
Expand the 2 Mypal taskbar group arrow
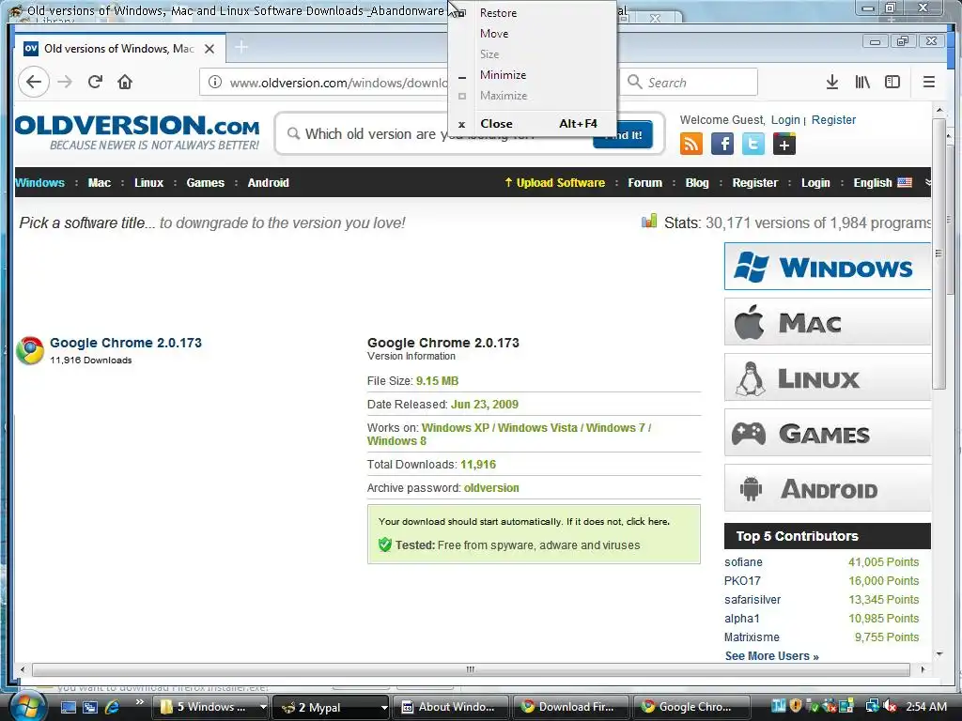click(x=384, y=707)
